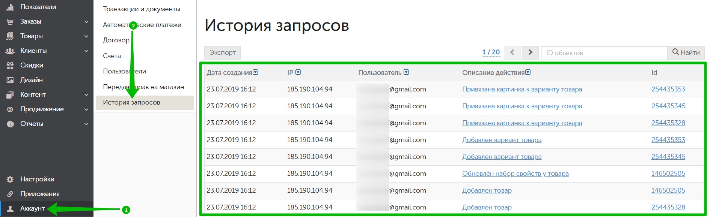Focus the ID объектов search field
Viewport: 710px width, 217px height.
[x=604, y=52]
